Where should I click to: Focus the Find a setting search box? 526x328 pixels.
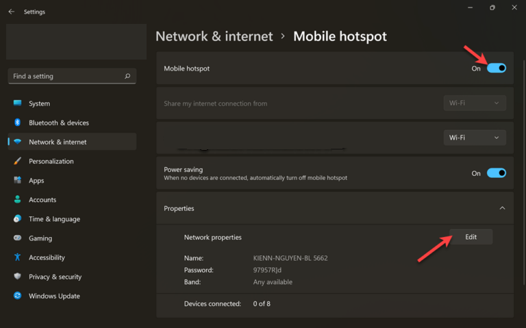(x=72, y=76)
